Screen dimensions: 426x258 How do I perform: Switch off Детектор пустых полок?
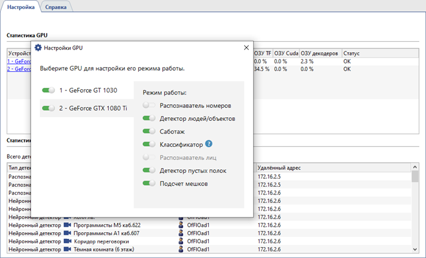(149, 171)
